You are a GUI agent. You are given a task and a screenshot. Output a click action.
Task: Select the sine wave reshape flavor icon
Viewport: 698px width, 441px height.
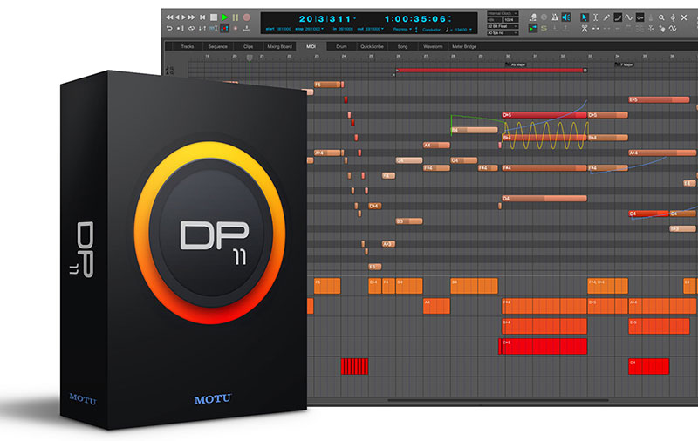[x=628, y=17]
